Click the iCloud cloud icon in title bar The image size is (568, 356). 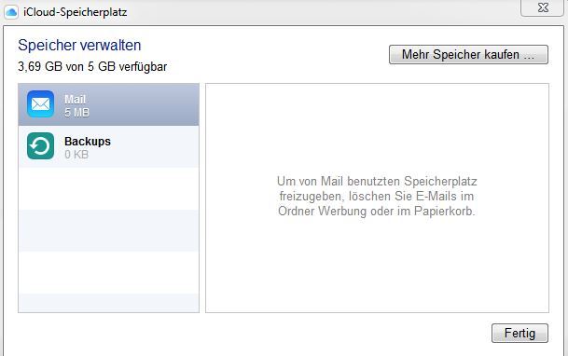coord(11,12)
